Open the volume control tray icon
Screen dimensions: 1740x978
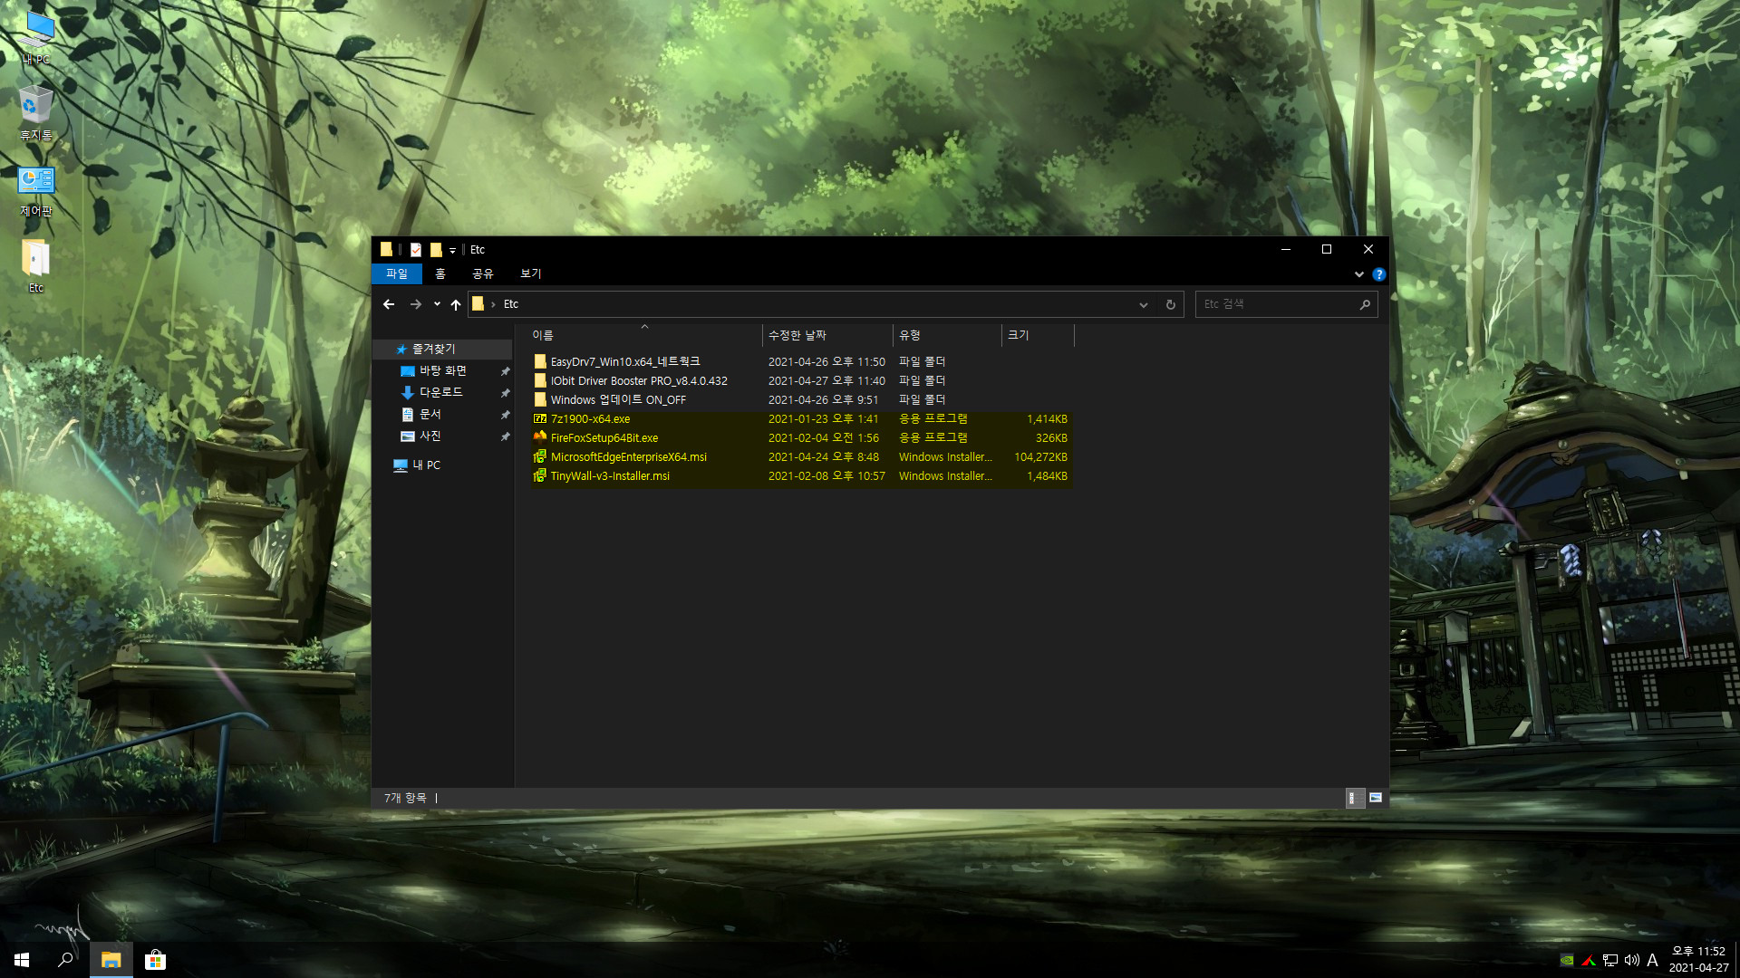[1632, 961]
